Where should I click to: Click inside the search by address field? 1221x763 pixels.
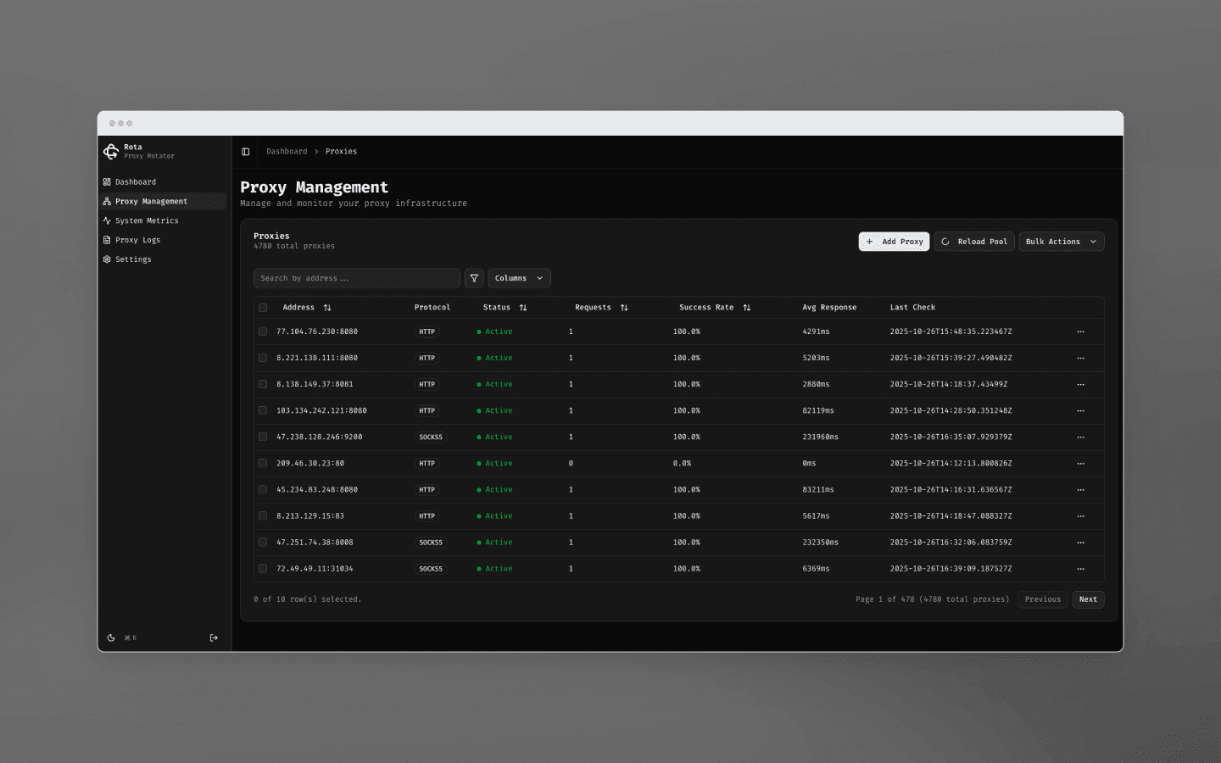(x=356, y=278)
